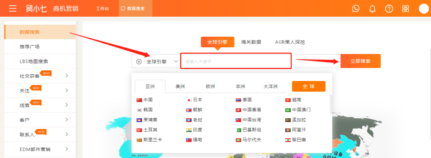Open WhatsApp icon in header
The height and width of the screenshot is (158, 431).
[356, 8]
